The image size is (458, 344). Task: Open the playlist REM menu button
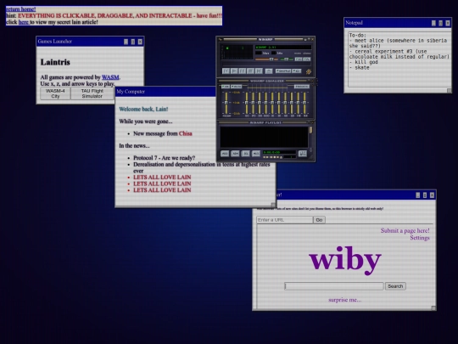(x=235, y=154)
